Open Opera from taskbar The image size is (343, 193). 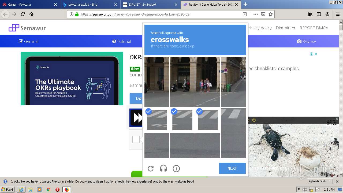point(57,190)
